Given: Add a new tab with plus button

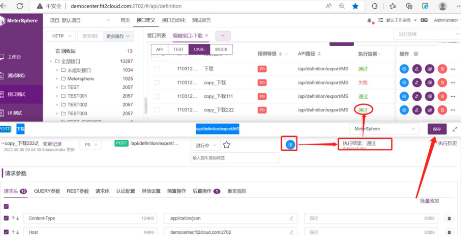Looking at the screenshot, I should click(223, 36).
